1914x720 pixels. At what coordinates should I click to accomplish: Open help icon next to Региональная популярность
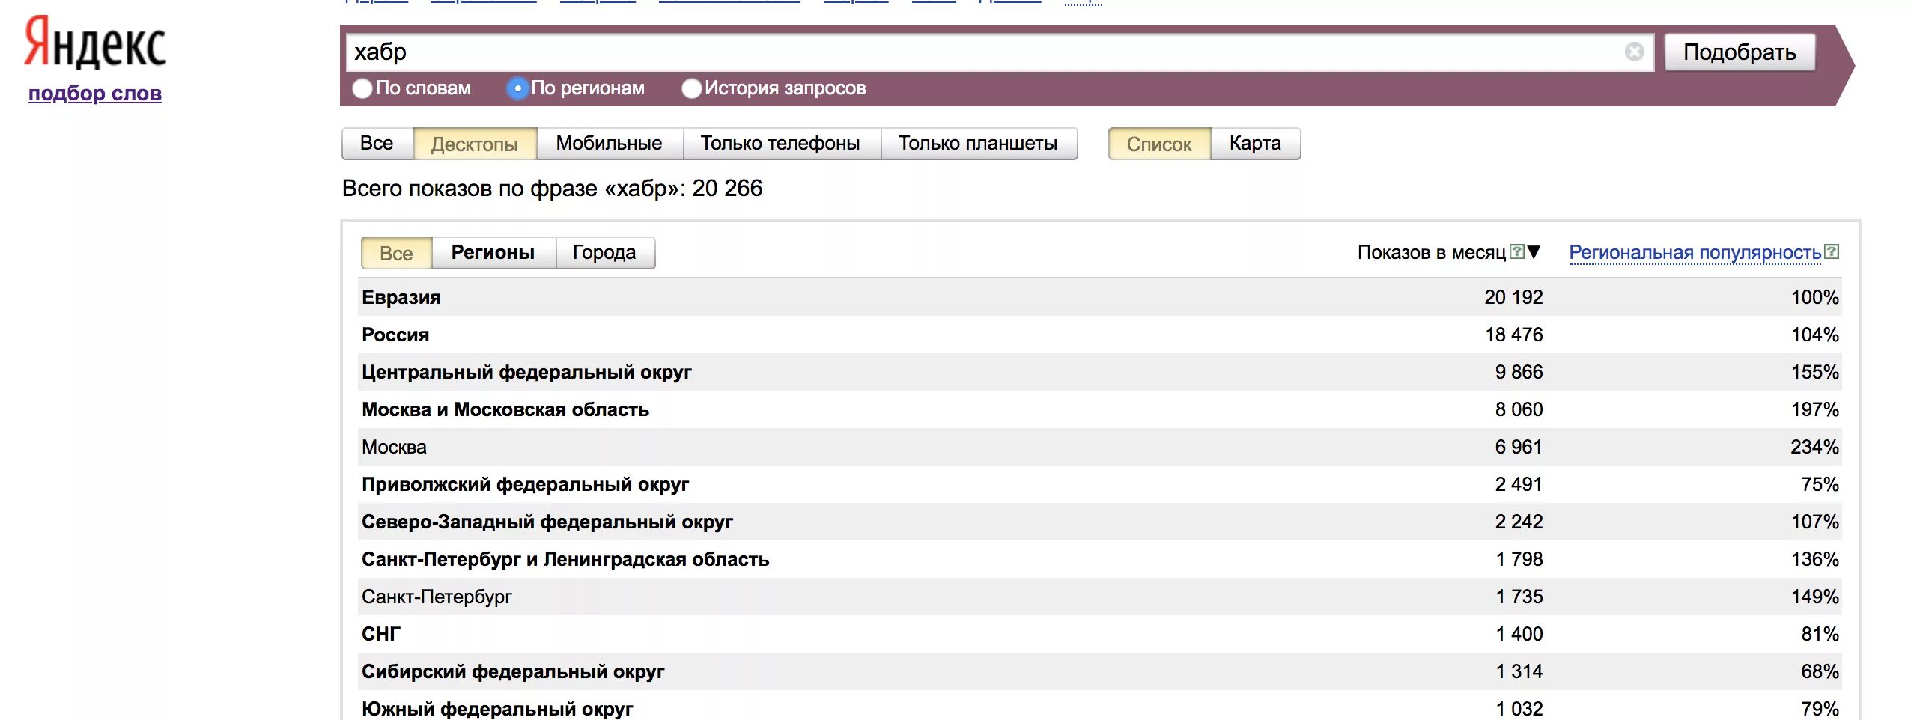point(1831,251)
